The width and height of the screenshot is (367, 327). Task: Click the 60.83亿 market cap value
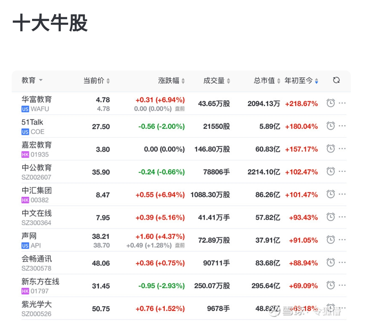click(268, 149)
